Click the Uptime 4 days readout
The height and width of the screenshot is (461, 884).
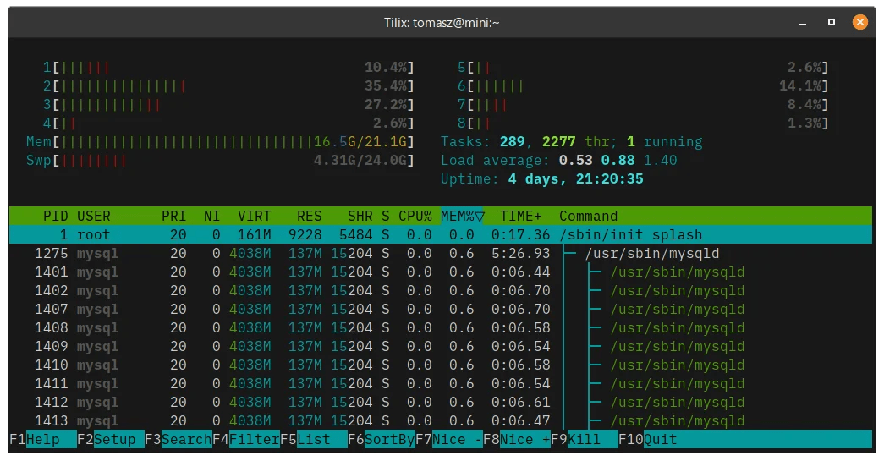click(541, 179)
